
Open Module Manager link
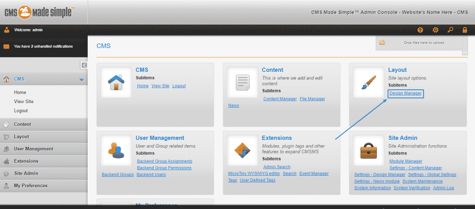coord(406,161)
